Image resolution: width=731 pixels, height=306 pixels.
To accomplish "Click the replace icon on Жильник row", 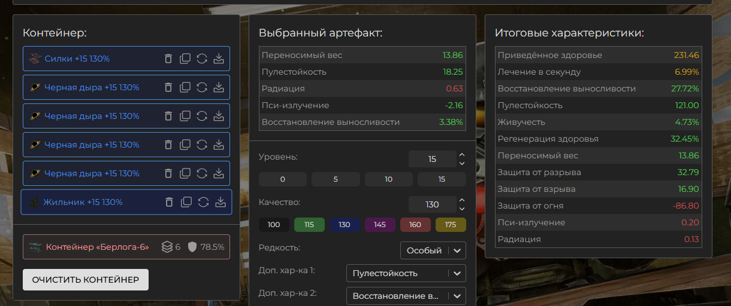I will (203, 202).
